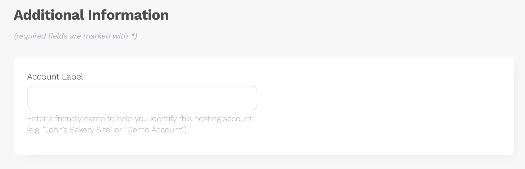Click the word "Enter" in the helper text

pos(37,119)
